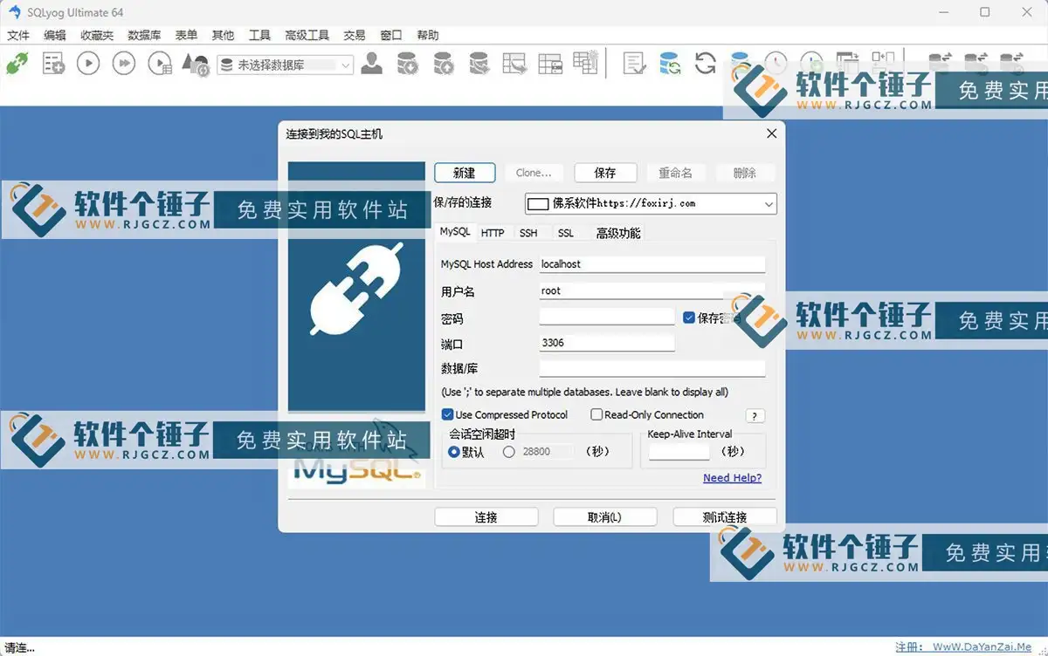The image size is (1048, 656).
Task: Click the MySQL Host Address field
Action: [652, 264]
